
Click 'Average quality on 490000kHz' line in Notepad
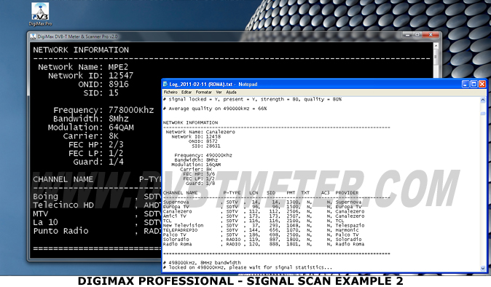tap(215, 109)
